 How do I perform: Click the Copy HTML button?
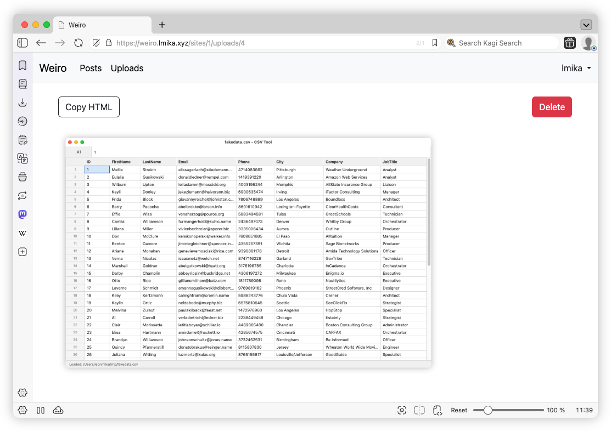pyautogui.click(x=89, y=107)
